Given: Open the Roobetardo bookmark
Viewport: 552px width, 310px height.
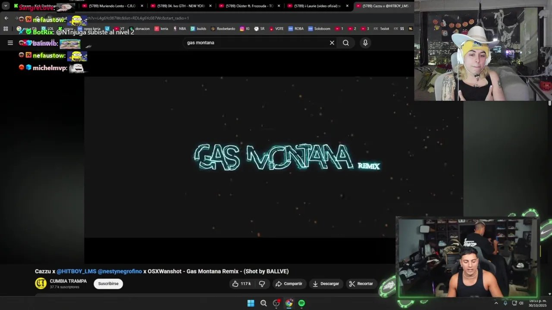Looking at the screenshot, I should point(223,29).
